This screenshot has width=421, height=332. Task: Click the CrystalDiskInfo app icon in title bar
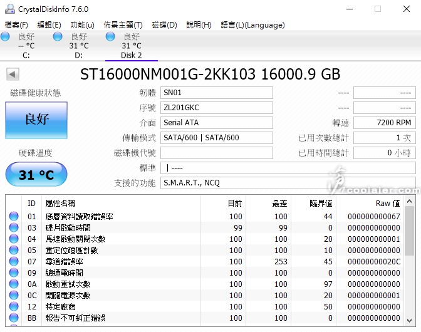[9, 9]
